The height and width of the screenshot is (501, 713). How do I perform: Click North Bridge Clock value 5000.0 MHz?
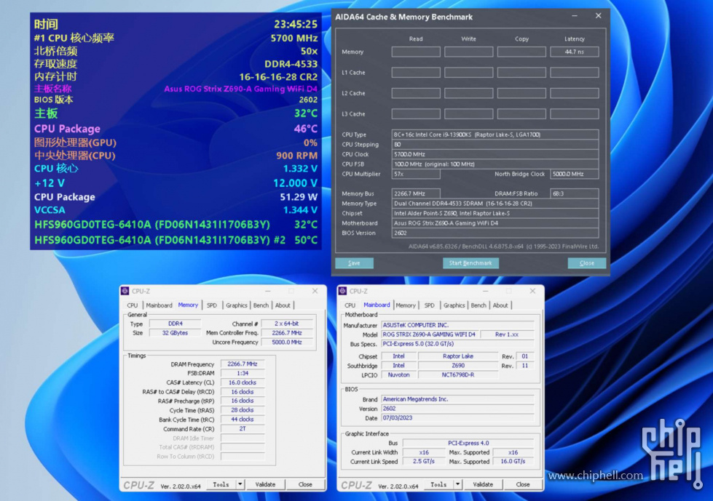click(x=575, y=174)
